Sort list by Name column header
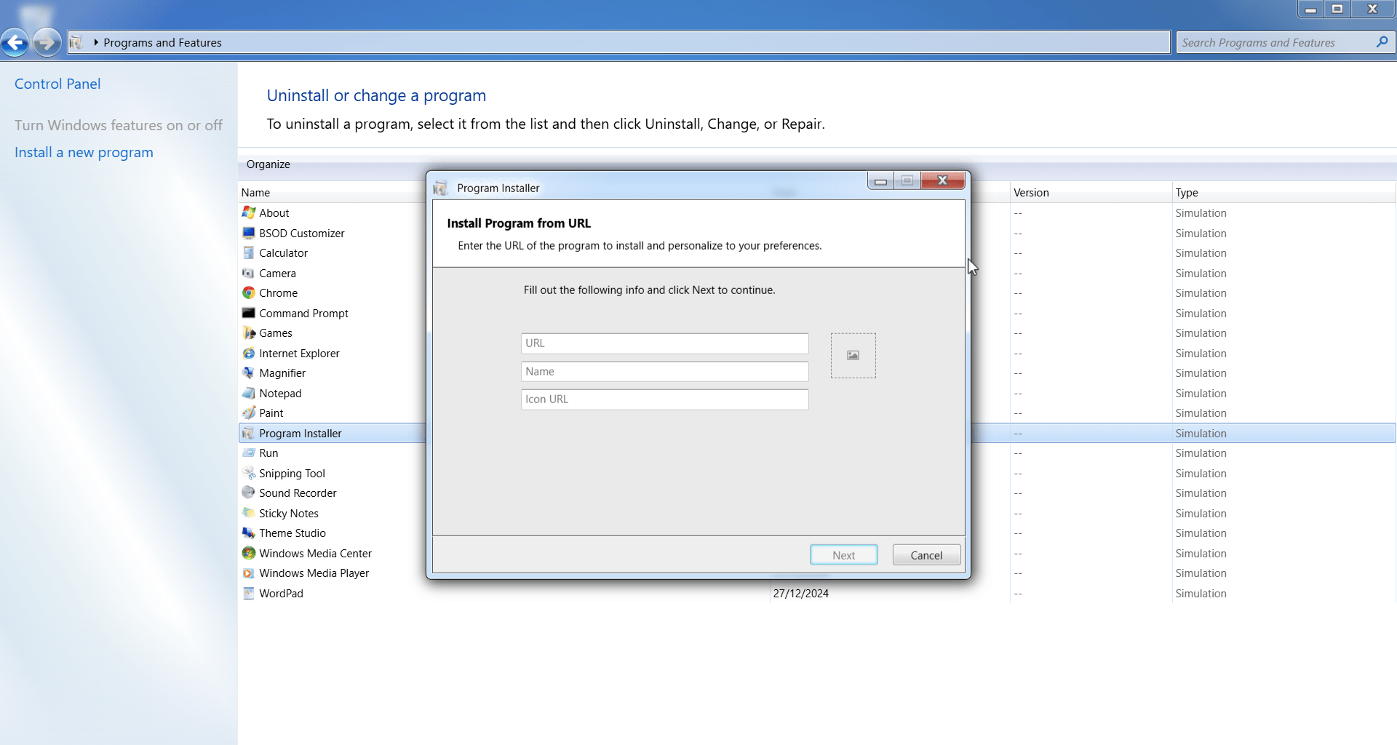Screen dimensions: 1397x745 click(256, 193)
